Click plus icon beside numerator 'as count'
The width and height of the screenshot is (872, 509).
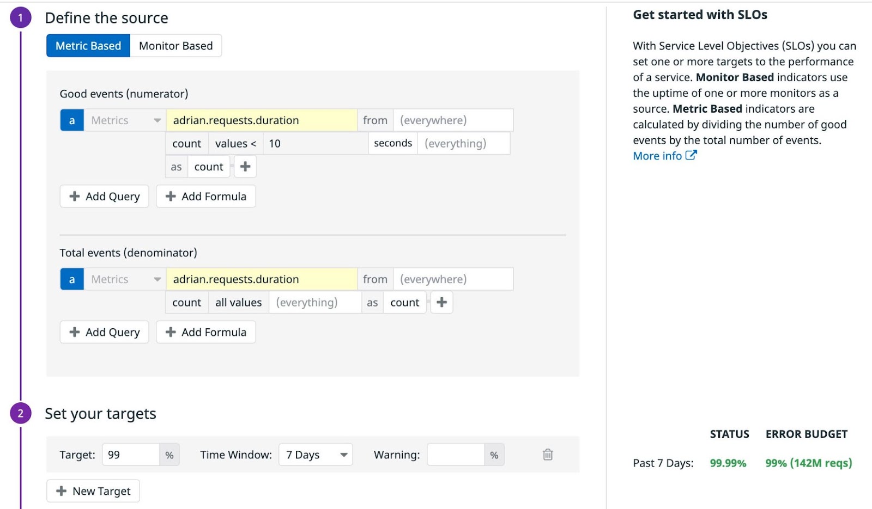pyautogui.click(x=245, y=167)
